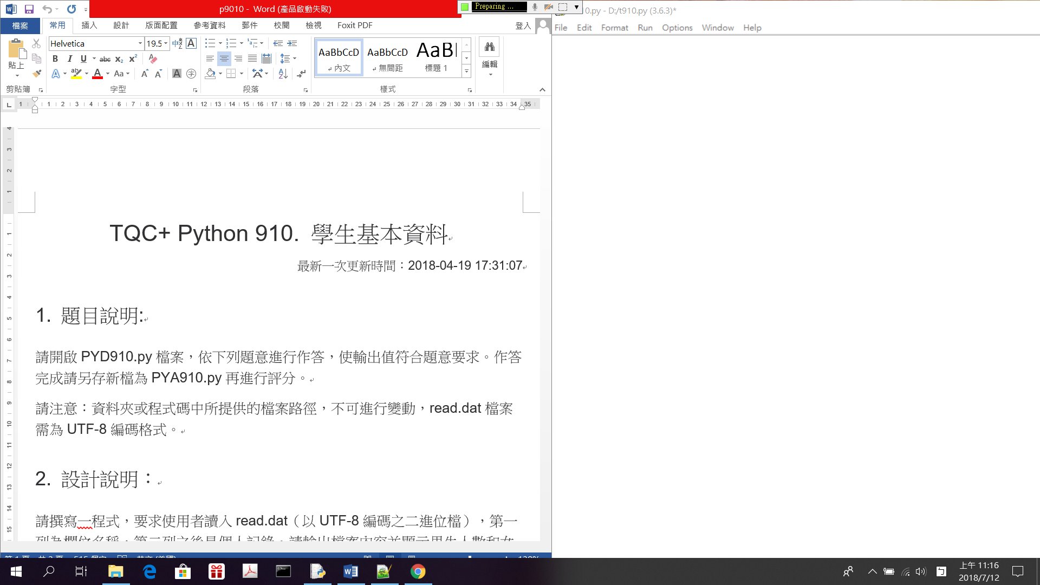This screenshot has width=1040, height=585.
Task: Click the Sort A-Z icon
Action: (283, 74)
